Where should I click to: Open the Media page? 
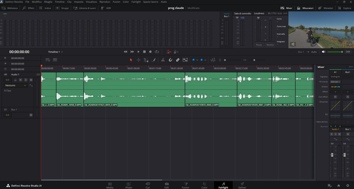pos(110,185)
